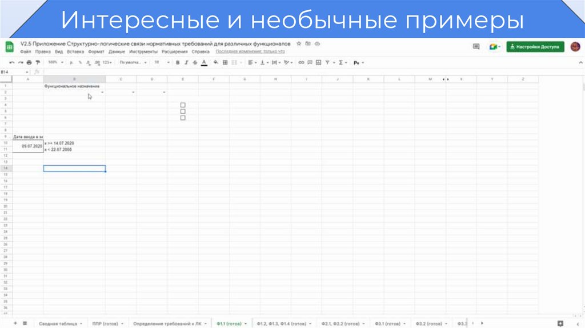The width and height of the screenshot is (585, 328).
Task: Open the Вставка menu
Action: click(75, 52)
